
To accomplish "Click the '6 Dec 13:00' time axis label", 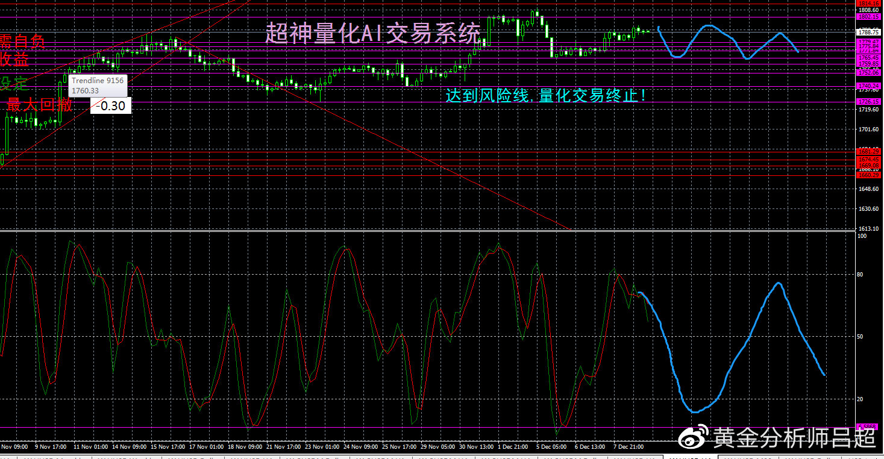I will click(x=590, y=447).
